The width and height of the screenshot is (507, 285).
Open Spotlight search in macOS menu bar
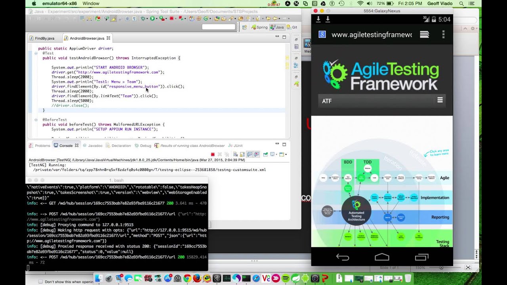point(461,4)
